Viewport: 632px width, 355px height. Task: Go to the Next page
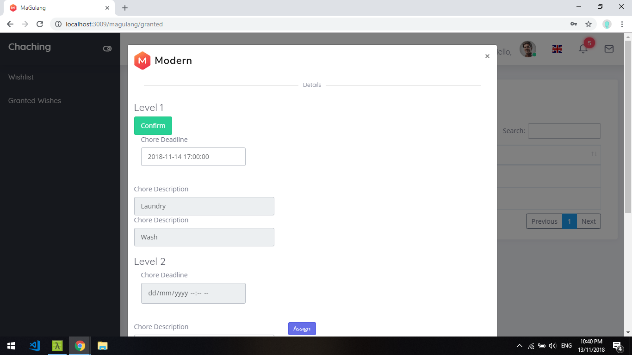(589, 221)
